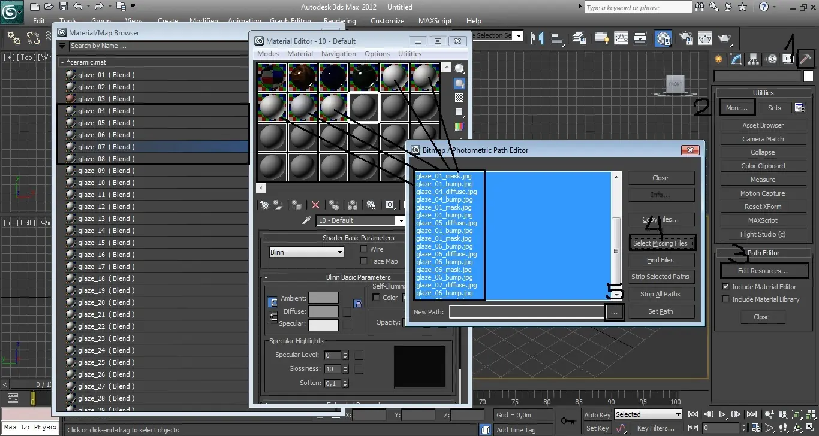Collapse the Utilities rollout
This screenshot has width=819, height=436.
pyautogui.click(x=720, y=93)
